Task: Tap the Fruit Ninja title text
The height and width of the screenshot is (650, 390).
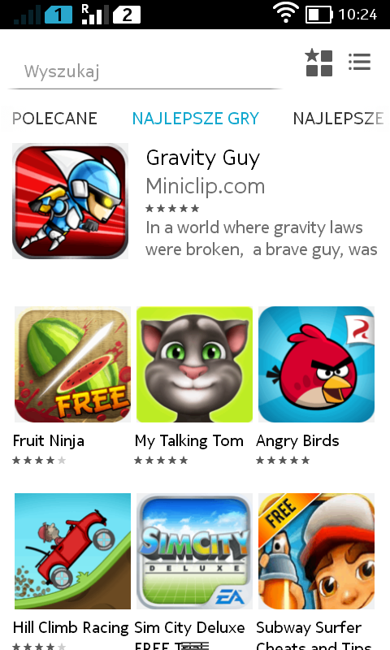Action: tap(49, 440)
